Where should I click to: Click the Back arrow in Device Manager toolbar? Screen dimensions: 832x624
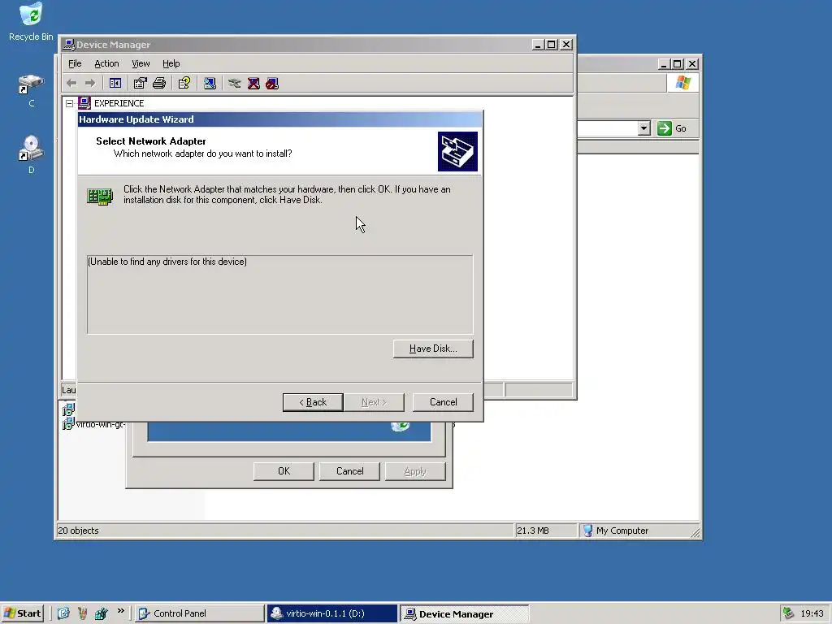pyautogui.click(x=71, y=84)
